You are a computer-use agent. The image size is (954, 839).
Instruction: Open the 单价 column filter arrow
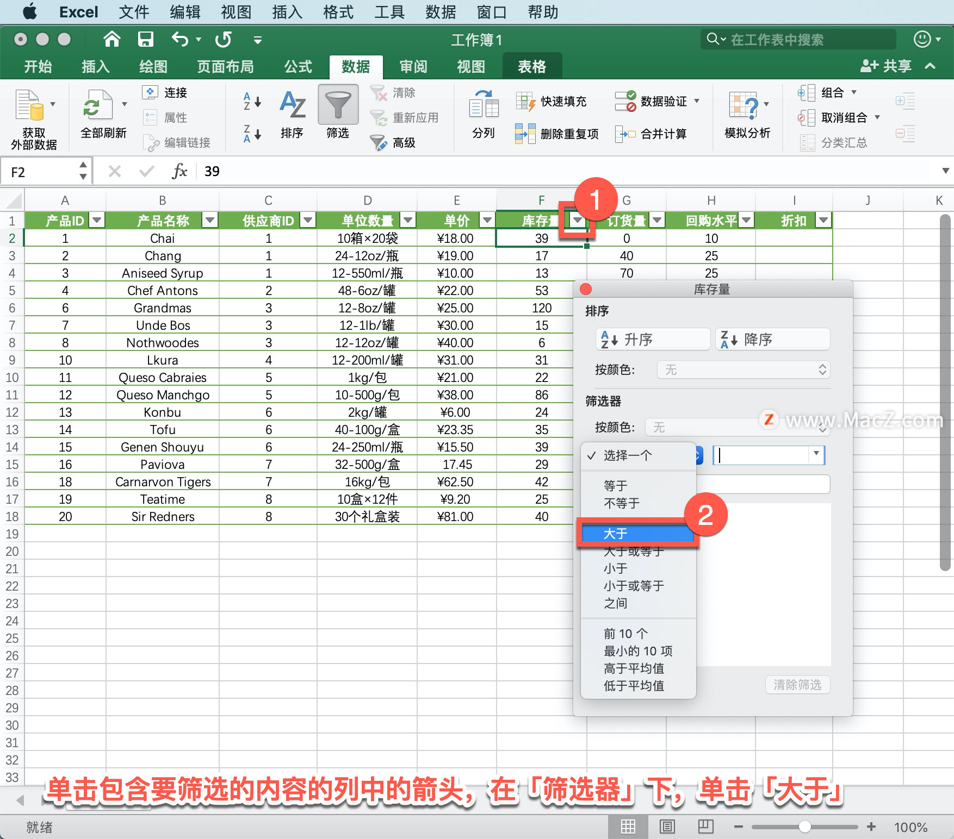tap(487, 220)
